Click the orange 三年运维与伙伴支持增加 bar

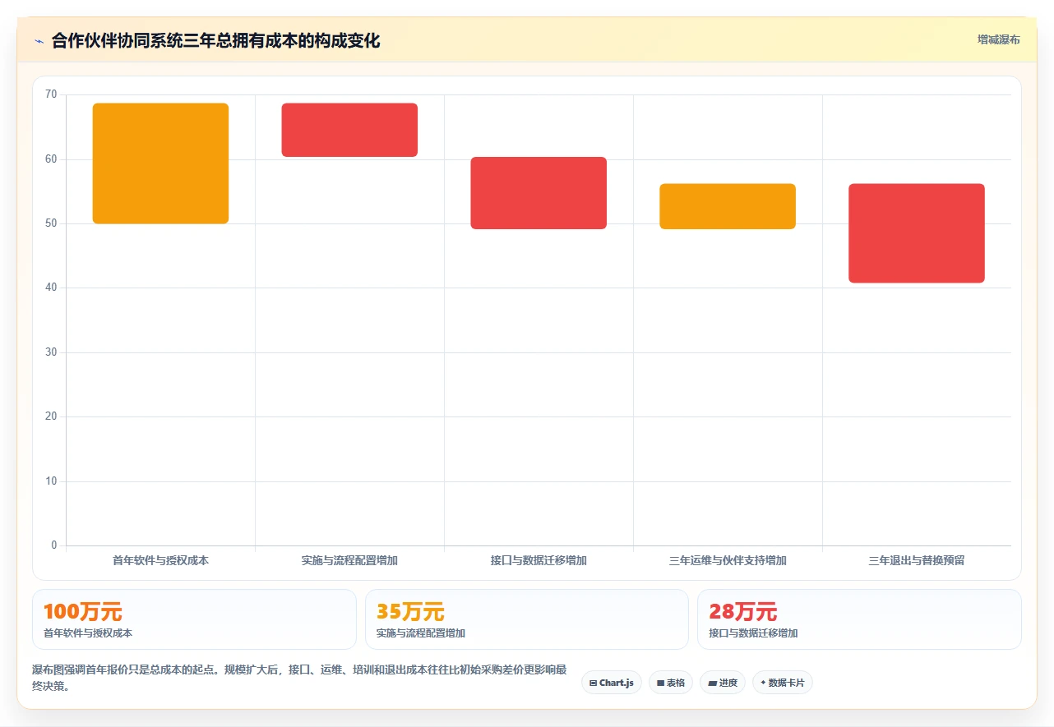click(x=728, y=206)
